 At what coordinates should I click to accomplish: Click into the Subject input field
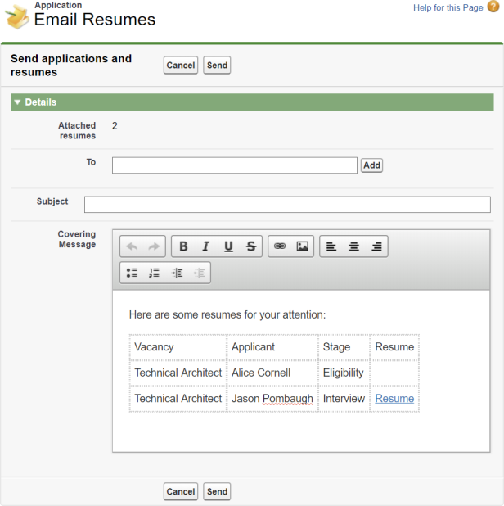click(287, 205)
